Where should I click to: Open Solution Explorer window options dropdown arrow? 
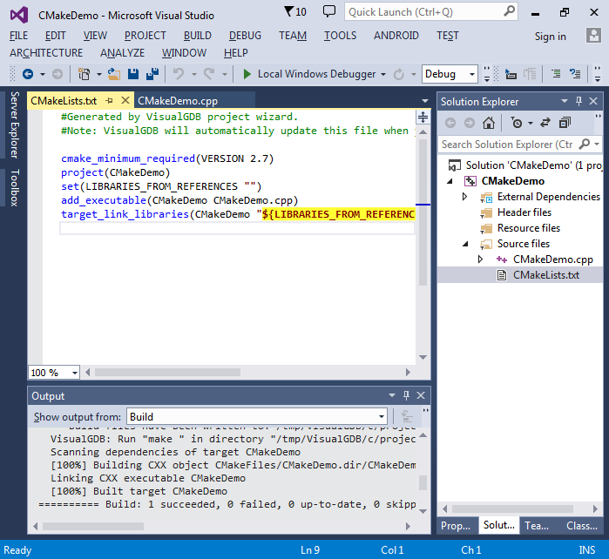click(x=565, y=101)
